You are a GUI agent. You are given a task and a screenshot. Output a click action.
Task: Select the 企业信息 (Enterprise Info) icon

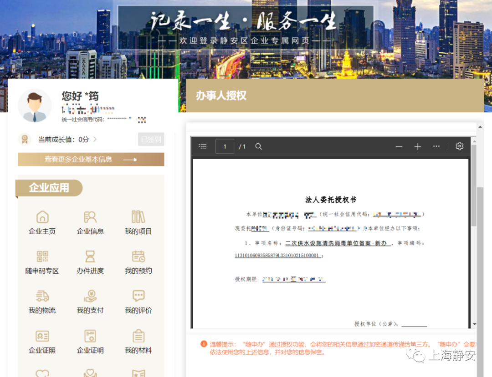pos(90,222)
